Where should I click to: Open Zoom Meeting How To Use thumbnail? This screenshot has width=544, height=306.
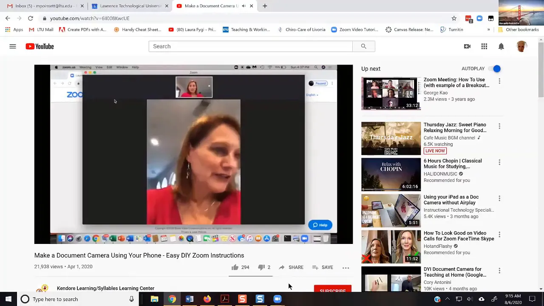click(x=391, y=93)
